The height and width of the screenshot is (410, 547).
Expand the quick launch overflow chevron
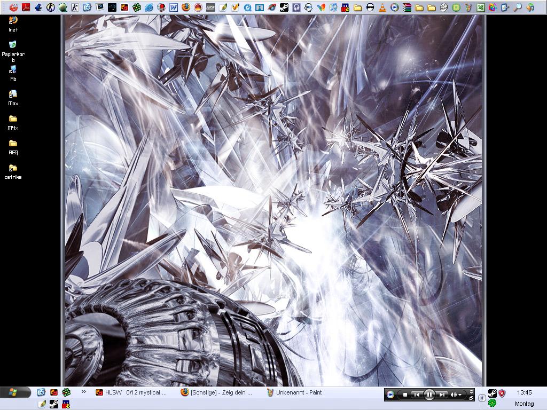[84, 392]
